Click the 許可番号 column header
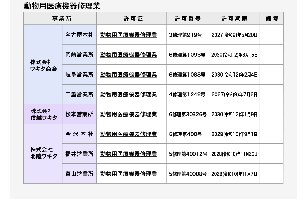The width and height of the screenshot is (307, 221). click(x=188, y=19)
